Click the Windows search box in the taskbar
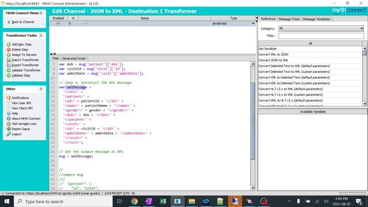The image size is (368, 207). click(63, 201)
